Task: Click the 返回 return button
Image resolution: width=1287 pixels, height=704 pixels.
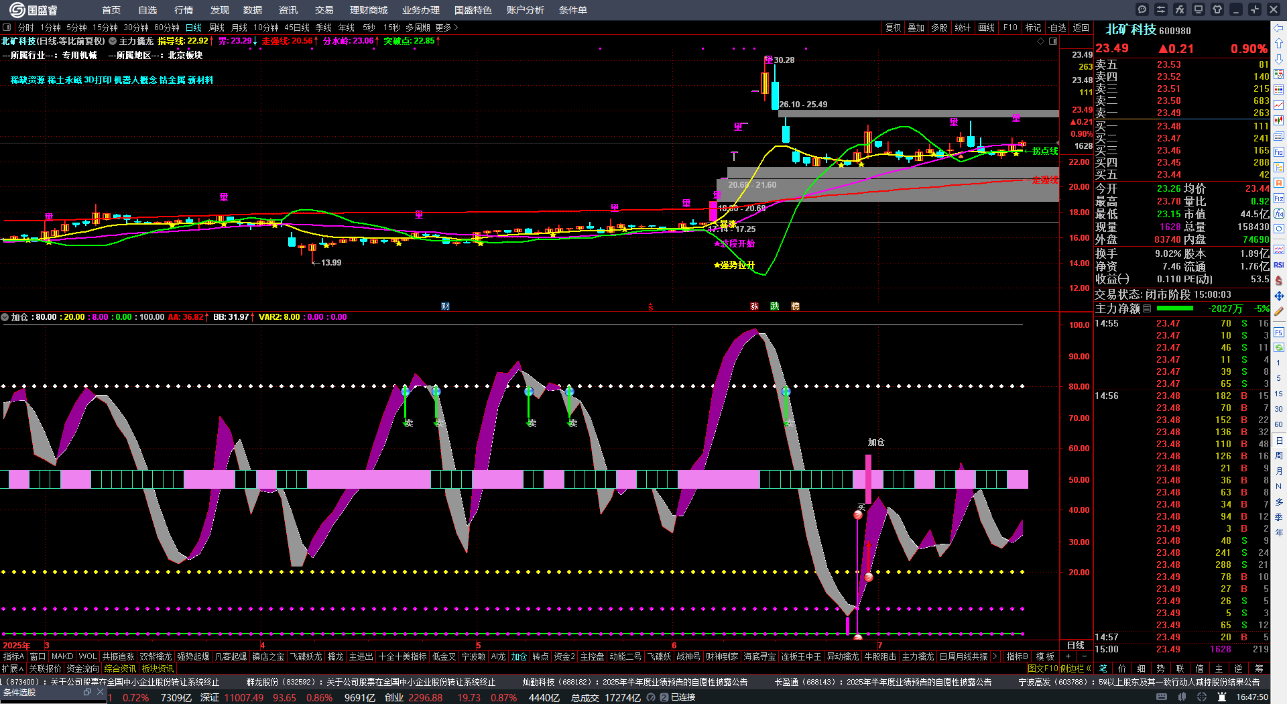Action: (1081, 27)
